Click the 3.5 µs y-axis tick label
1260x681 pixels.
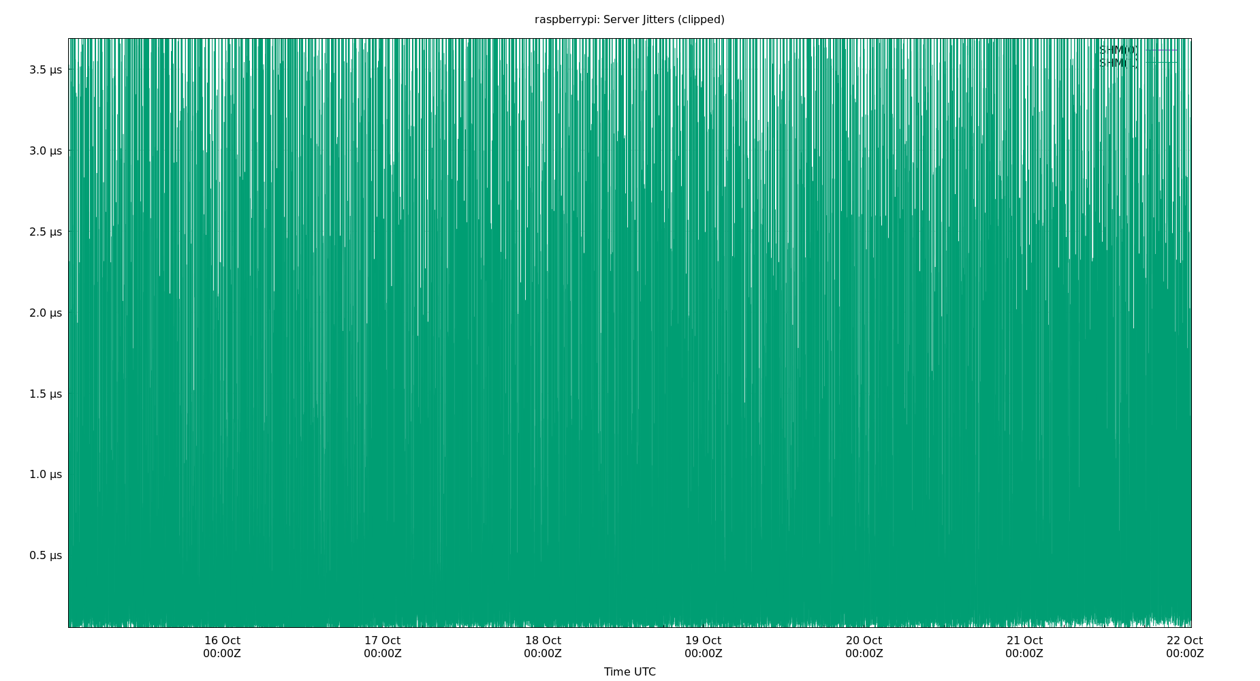[46, 69]
